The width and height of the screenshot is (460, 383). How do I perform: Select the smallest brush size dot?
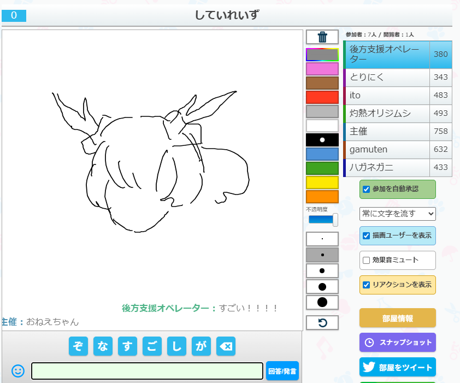tap(322, 239)
